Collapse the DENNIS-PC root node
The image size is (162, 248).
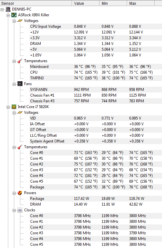point(2,10)
